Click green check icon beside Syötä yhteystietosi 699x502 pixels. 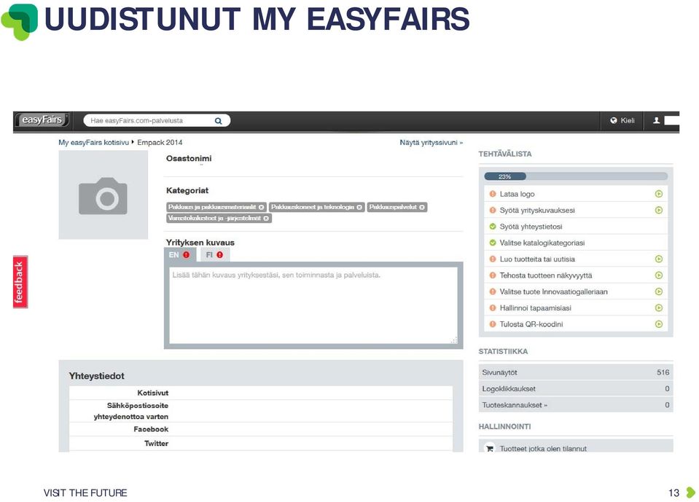coord(493,227)
